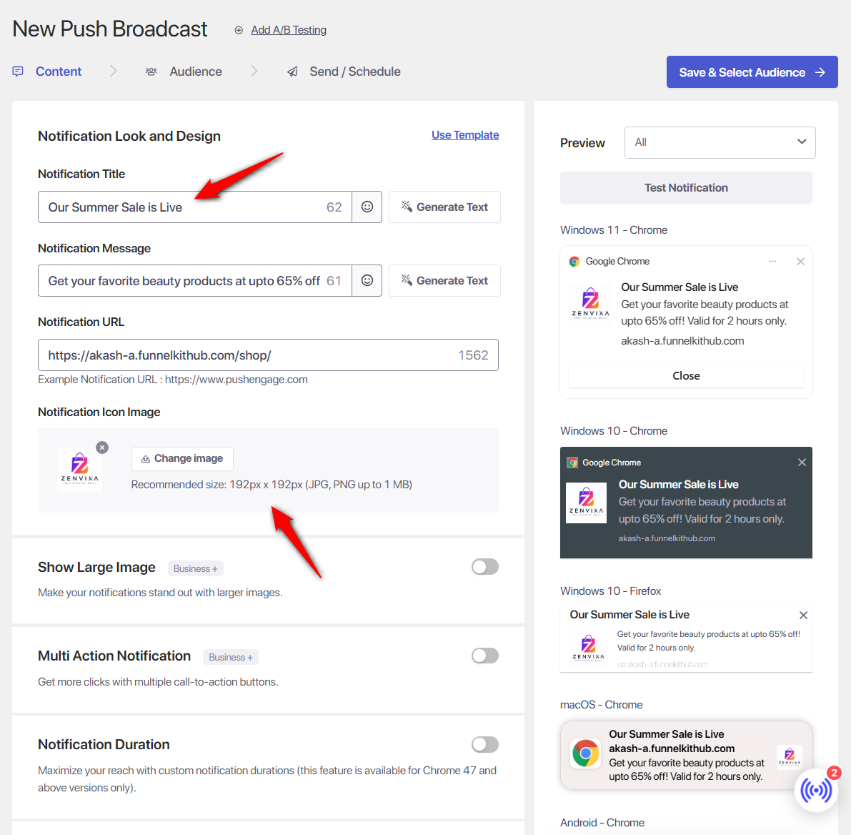The image size is (851, 835).
Task: Click the Android - Chrome preview label
Action: click(602, 823)
